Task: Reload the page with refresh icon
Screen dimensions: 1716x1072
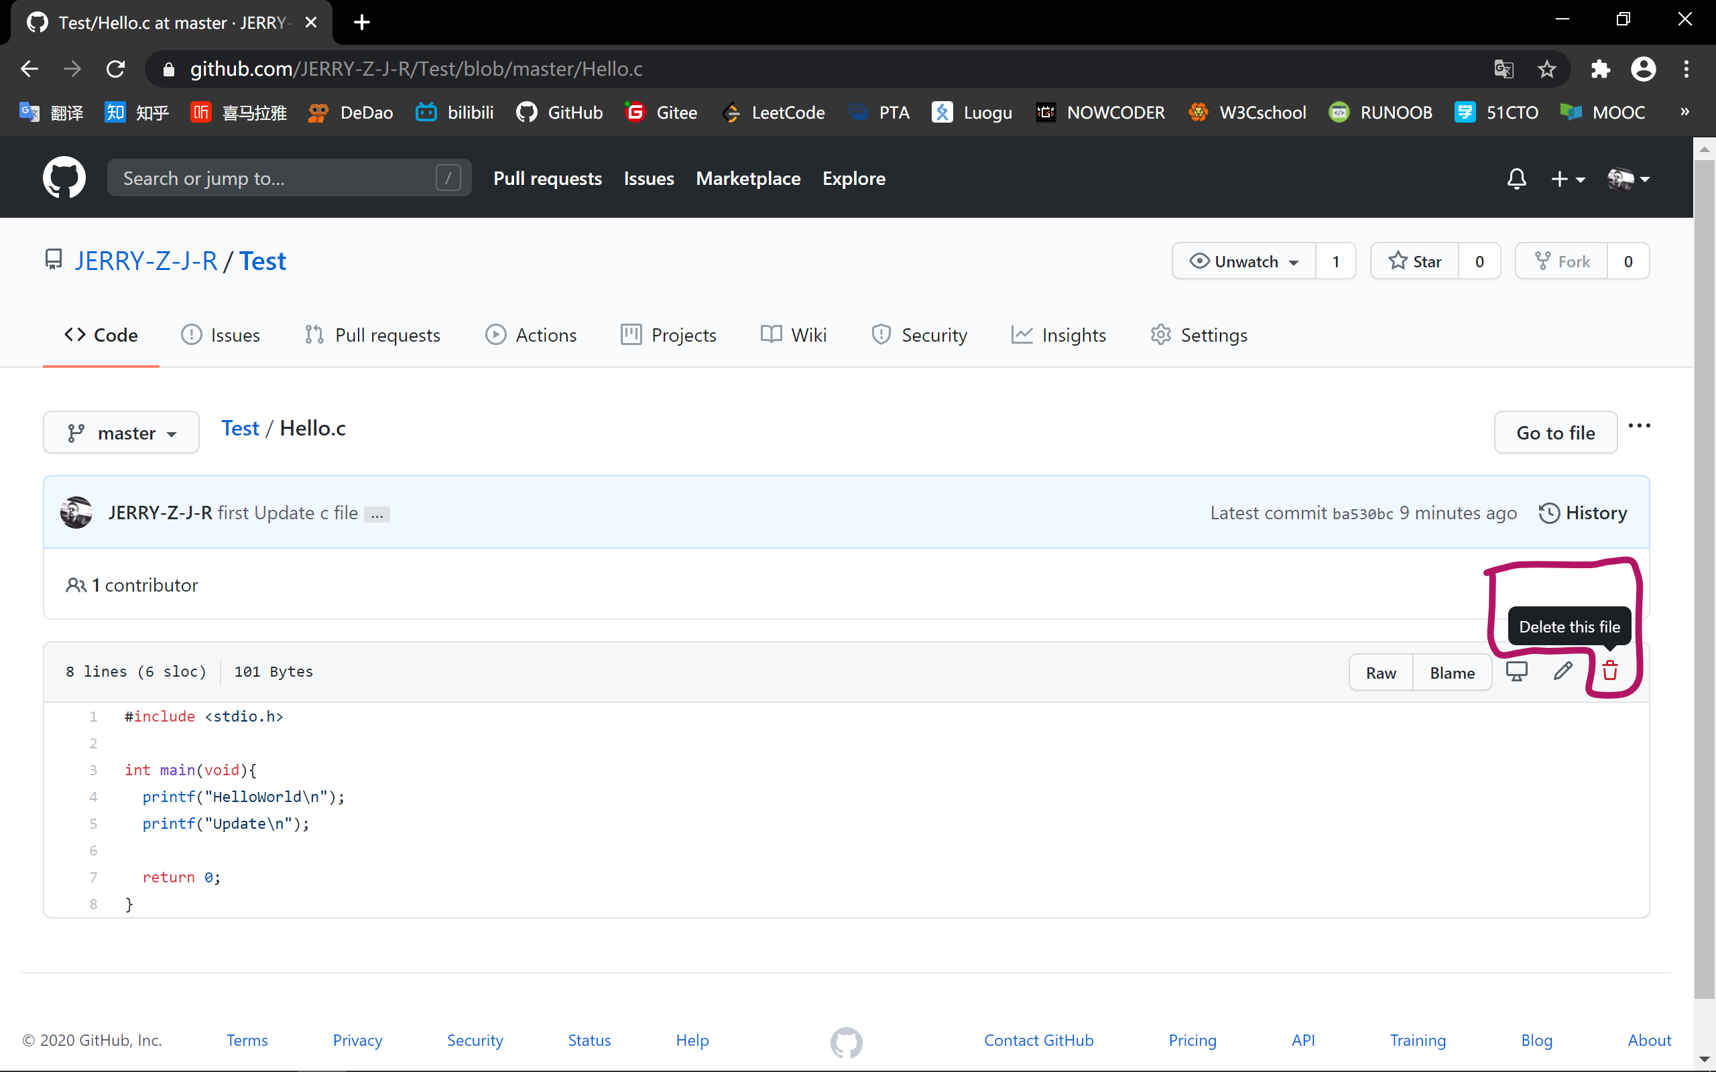Action: 115,69
